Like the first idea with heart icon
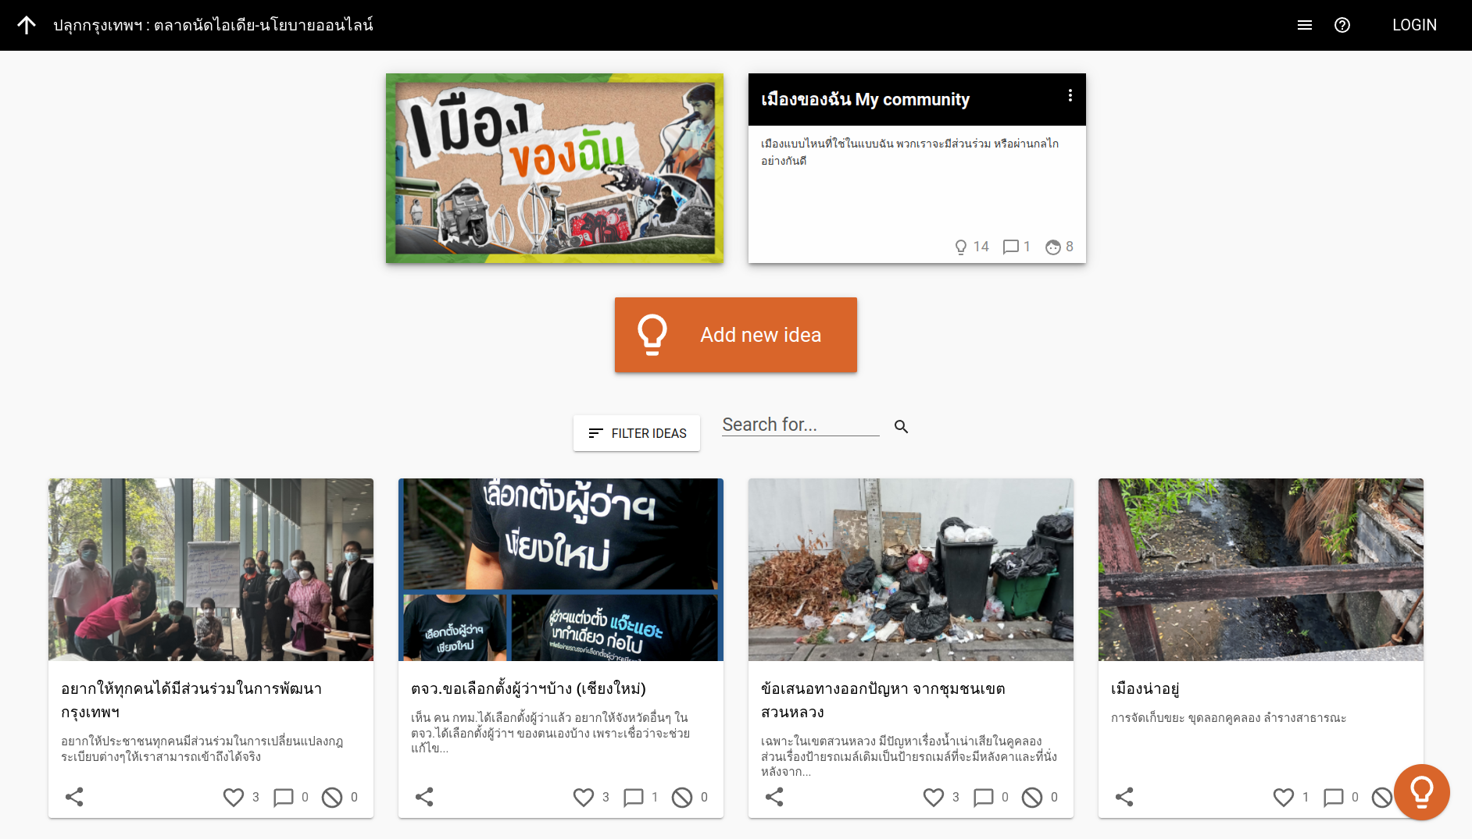This screenshot has width=1472, height=839. [x=234, y=797]
